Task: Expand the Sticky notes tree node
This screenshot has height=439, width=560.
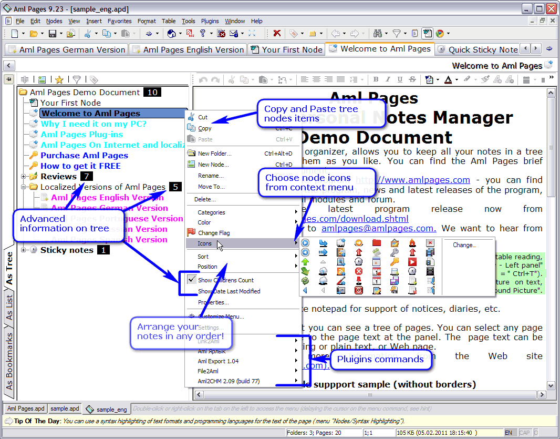Action: pos(24,250)
